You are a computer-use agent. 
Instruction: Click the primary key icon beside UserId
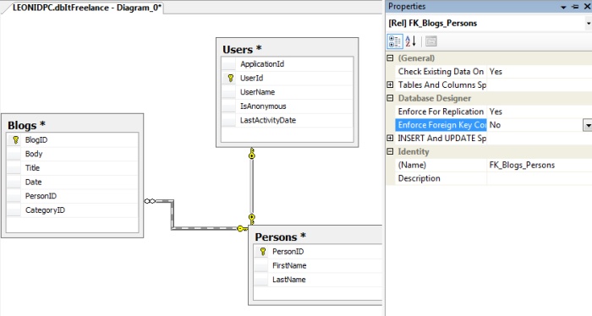click(x=231, y=78)
